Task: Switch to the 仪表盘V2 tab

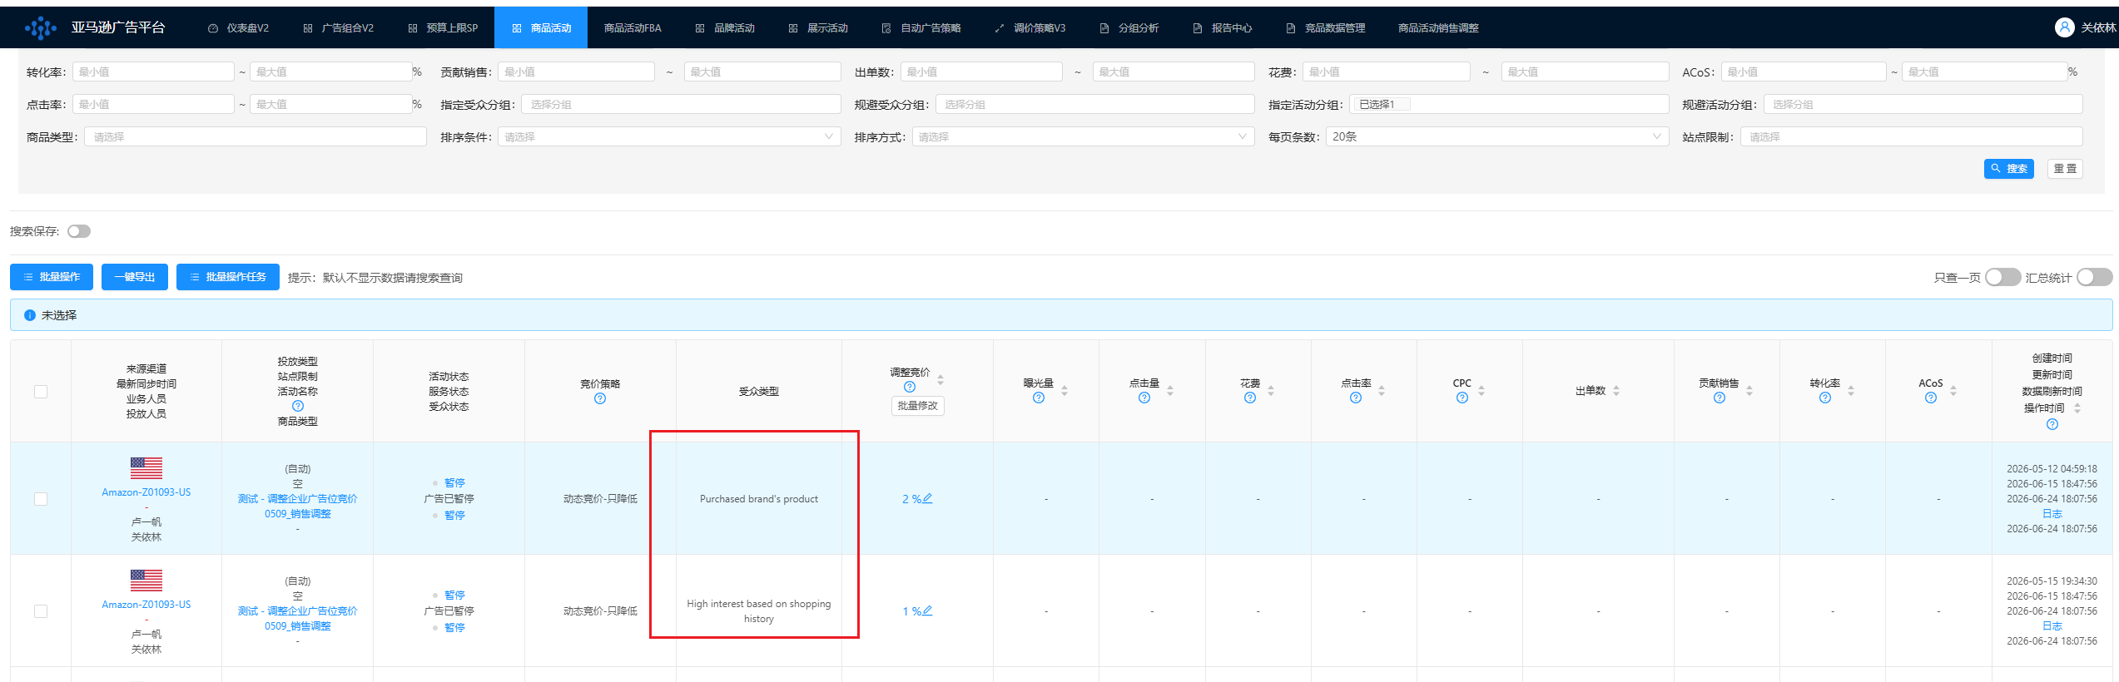Action: (238, 27)
